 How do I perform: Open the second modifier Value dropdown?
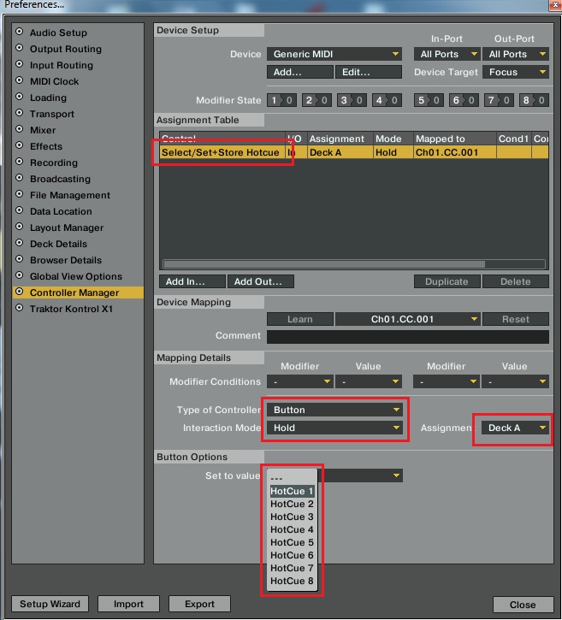pyautogui.click(x=515, y=381)
